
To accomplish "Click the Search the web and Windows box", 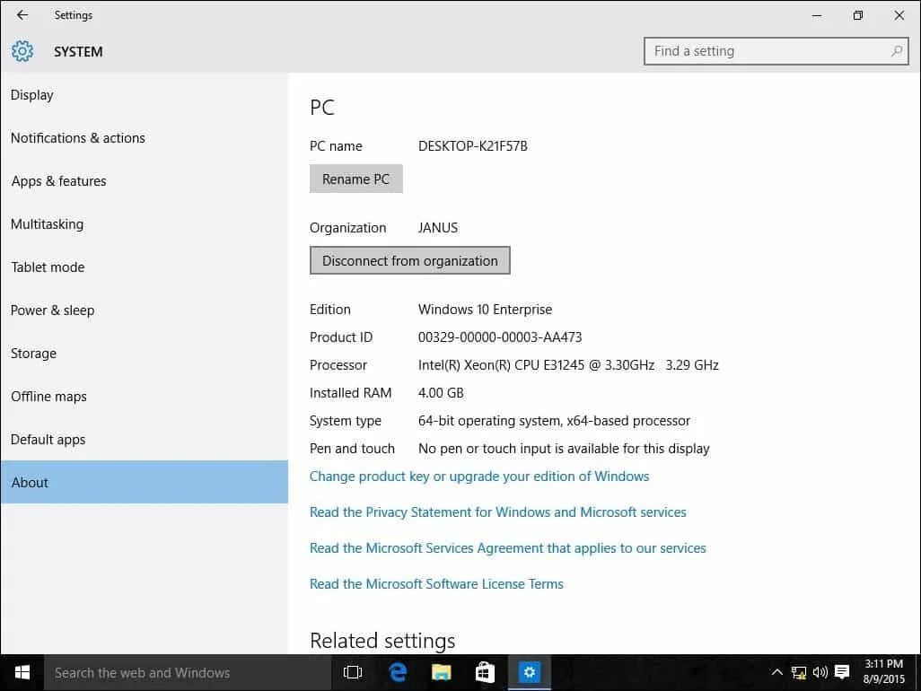I will [x=187, y=673].
